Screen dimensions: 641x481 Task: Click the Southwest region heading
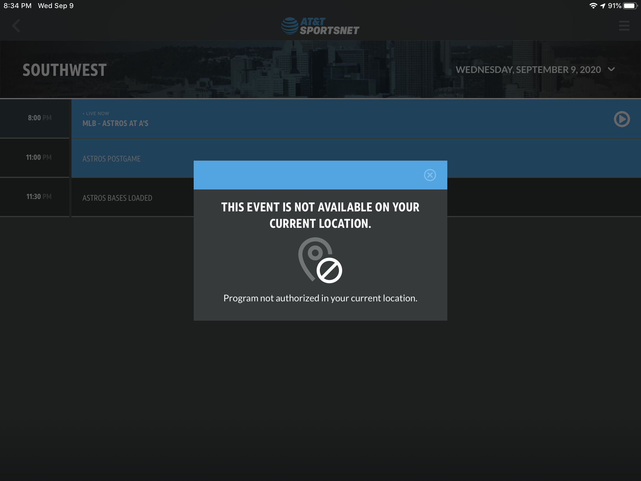[65, 70]
